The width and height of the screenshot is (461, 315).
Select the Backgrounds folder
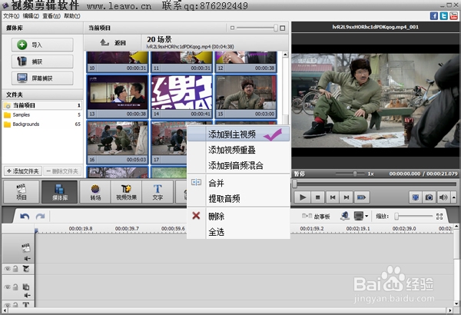tap(41, 124)
